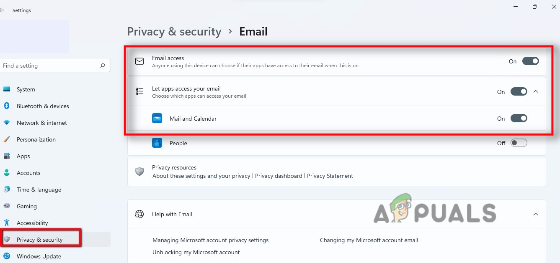
Task: Click the Gaming controller icon
Action: (x=7, y=206)
